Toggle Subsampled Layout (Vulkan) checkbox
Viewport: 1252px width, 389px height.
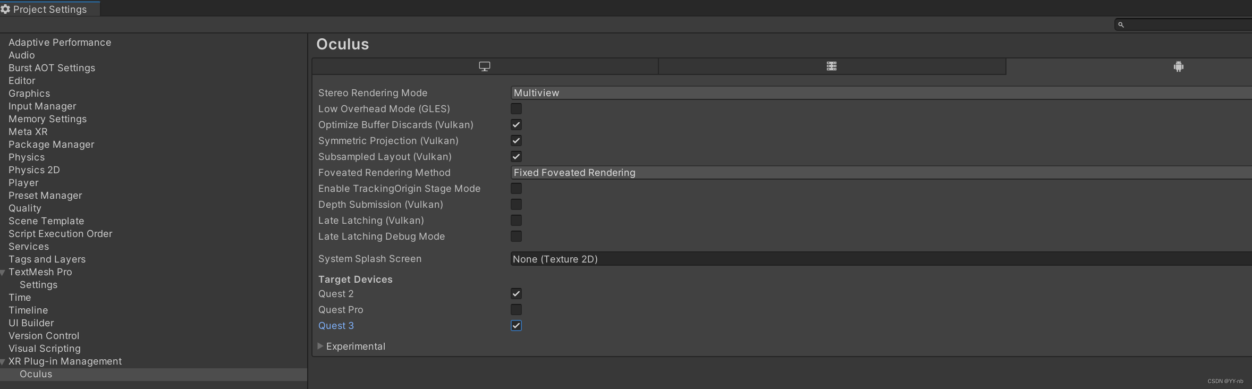(516, 157)
